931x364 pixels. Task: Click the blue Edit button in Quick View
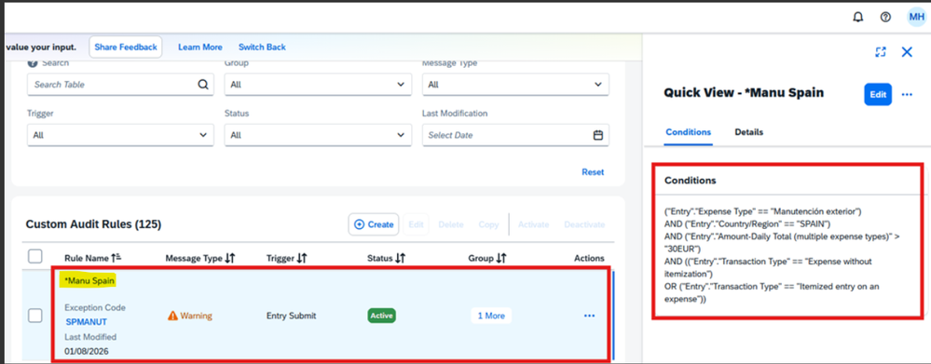click(x=878, y=94)
